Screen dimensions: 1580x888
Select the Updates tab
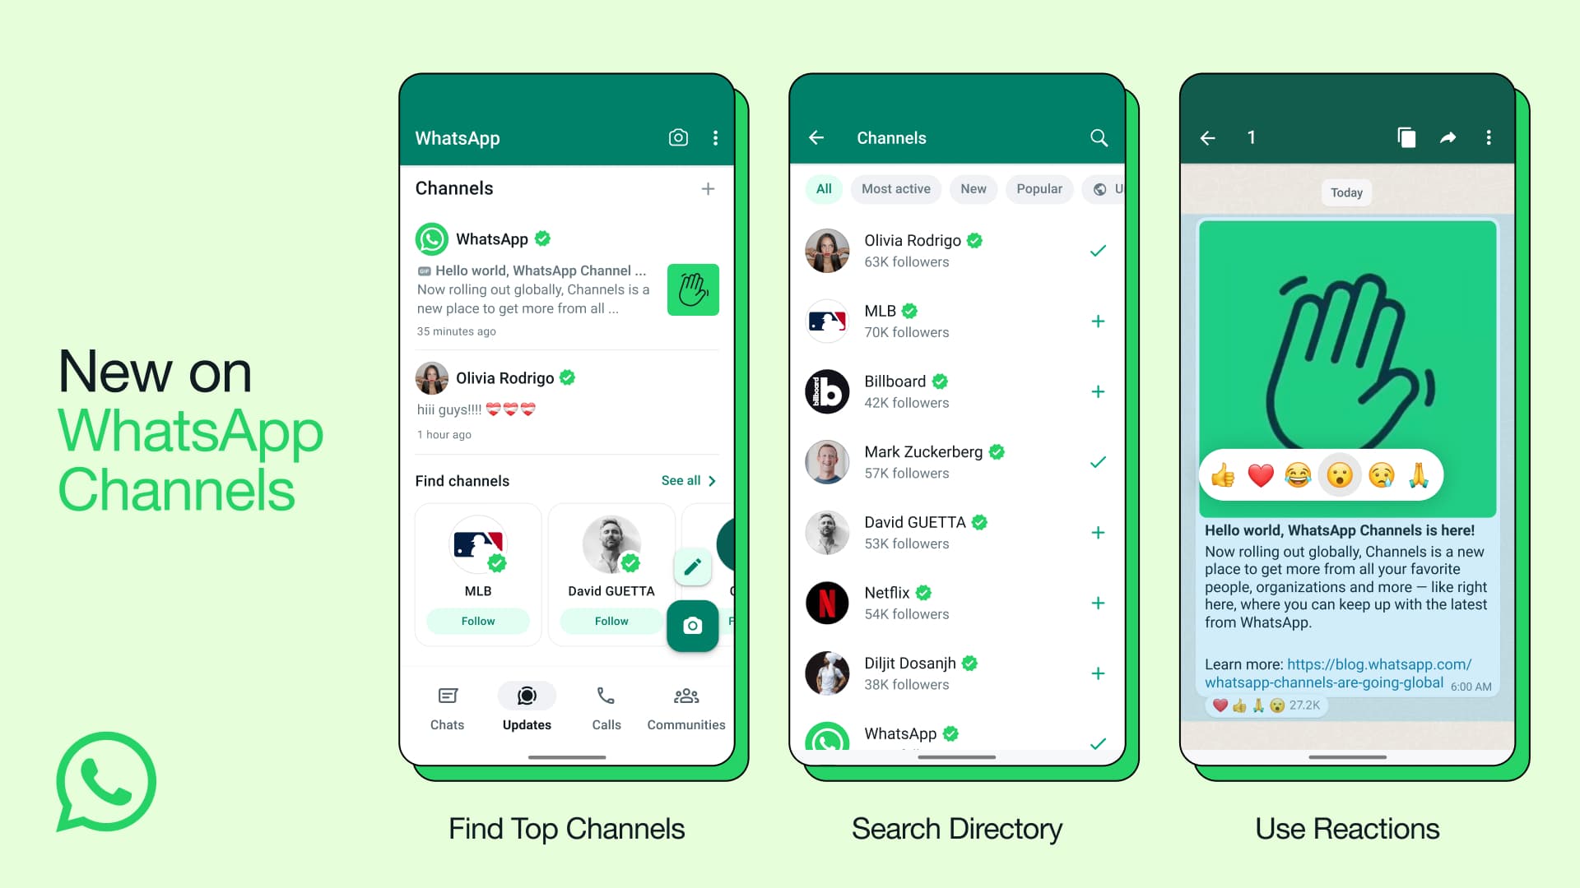pos(527,707)
